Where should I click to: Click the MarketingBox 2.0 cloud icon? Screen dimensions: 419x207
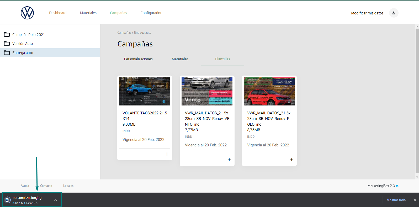coord(397,186)
